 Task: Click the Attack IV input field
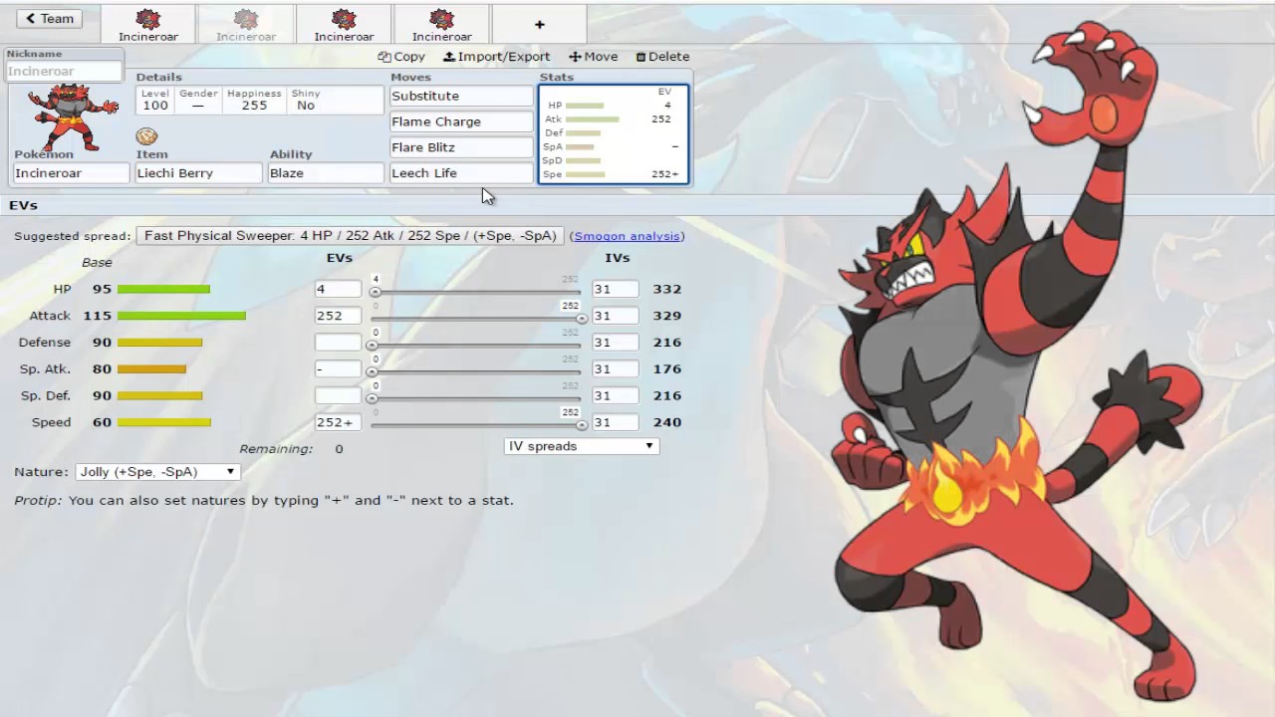click(615, 316)
